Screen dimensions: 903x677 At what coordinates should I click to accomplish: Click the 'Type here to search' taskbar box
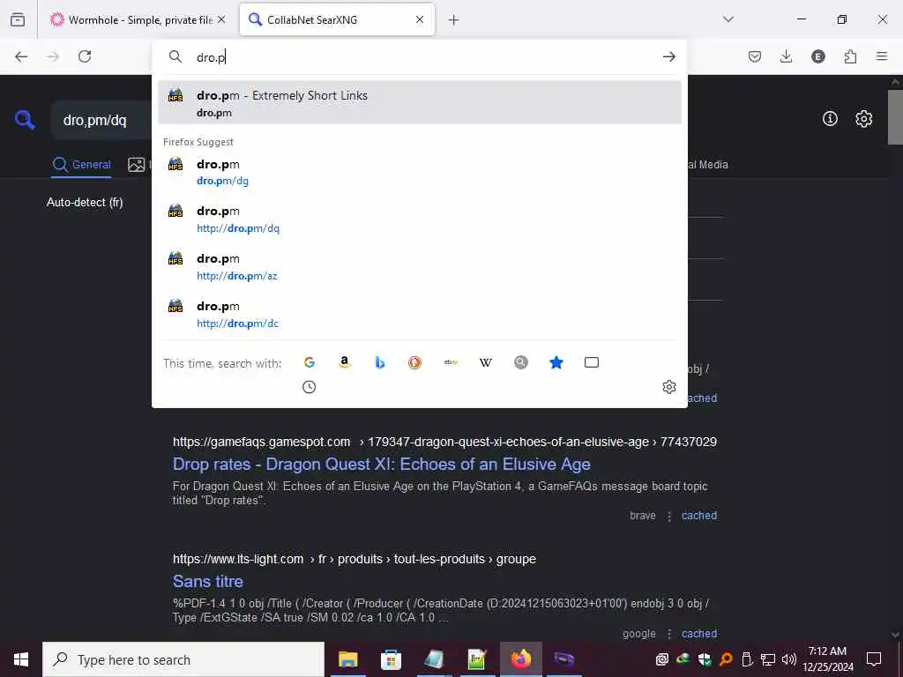pyautogui.click(x=183, y=659)
